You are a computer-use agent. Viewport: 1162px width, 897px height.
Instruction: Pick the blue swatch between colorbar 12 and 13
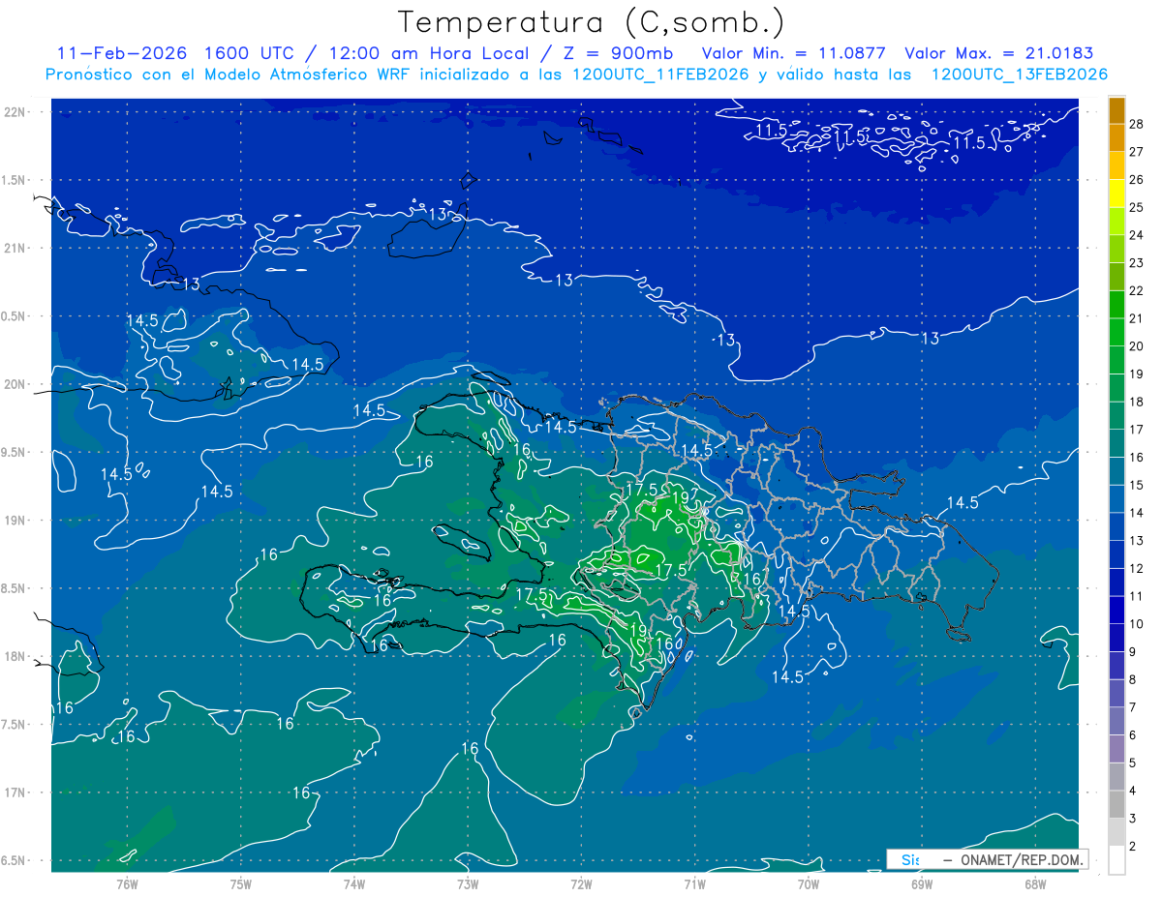click(x=1117, y=554)
